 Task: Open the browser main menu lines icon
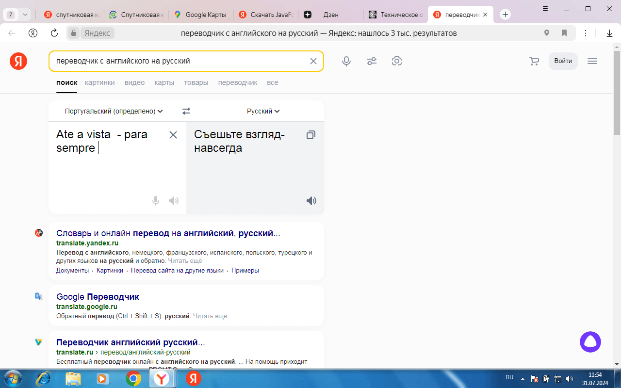pos(545,9)
